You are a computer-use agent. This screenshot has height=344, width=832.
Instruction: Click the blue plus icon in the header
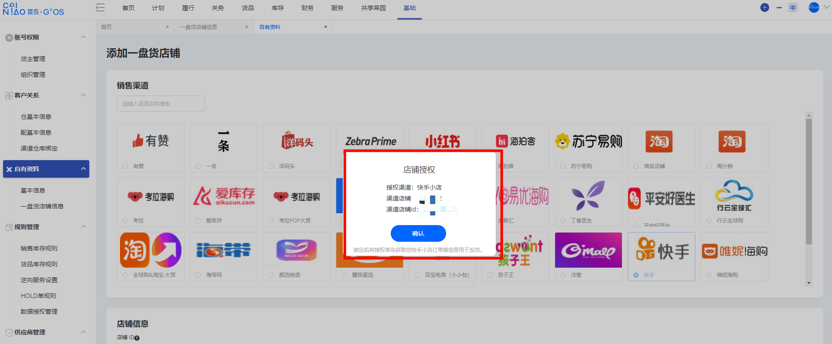pos(765,7)
